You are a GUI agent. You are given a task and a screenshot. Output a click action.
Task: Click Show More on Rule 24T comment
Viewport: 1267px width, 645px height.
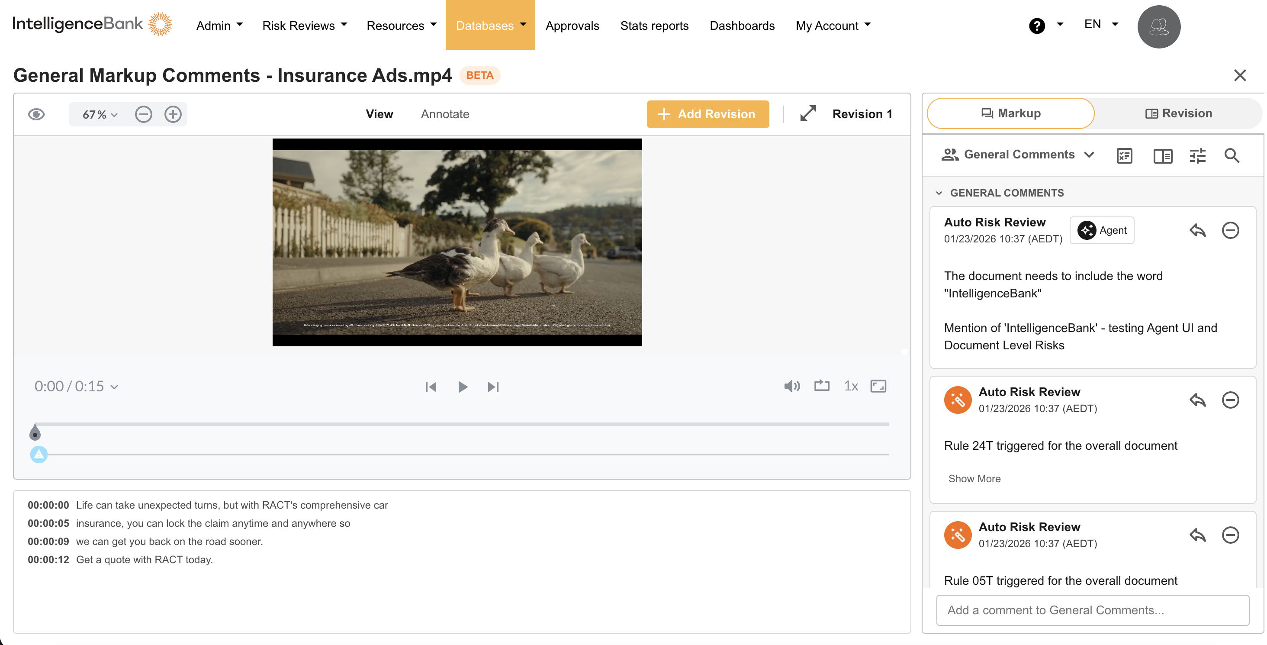974,478
